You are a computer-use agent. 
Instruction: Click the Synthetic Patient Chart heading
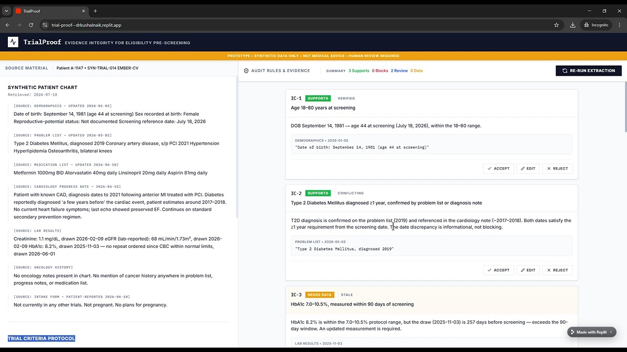pyautogui.click(x=43, y=88)
